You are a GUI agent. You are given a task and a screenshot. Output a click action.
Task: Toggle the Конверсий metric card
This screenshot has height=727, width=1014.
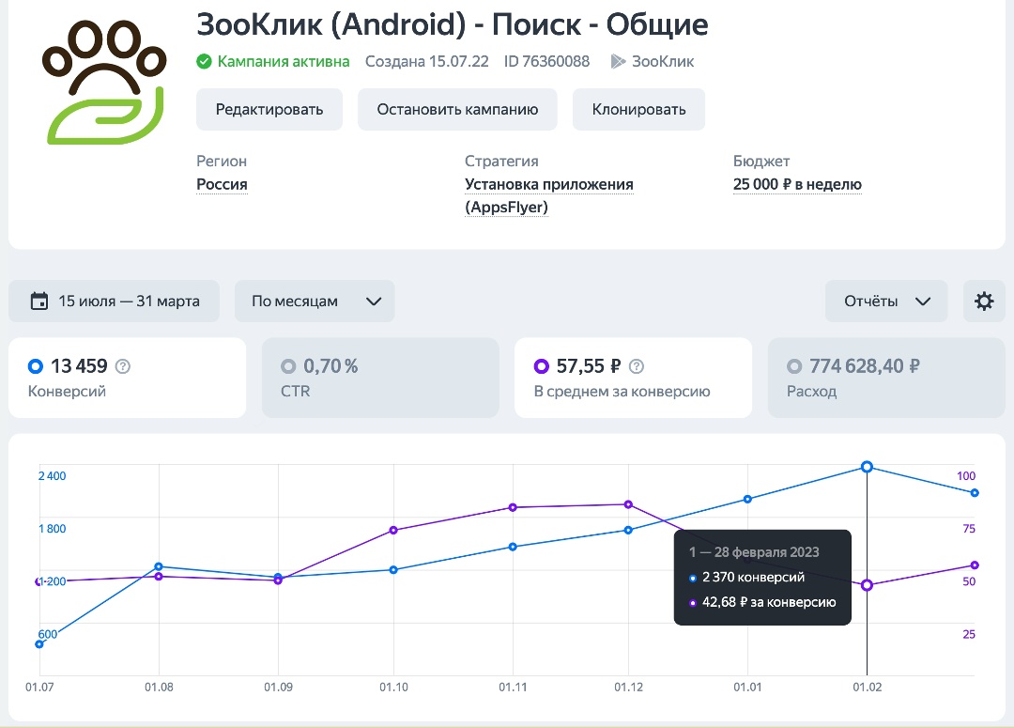click(x=127, y=378)
